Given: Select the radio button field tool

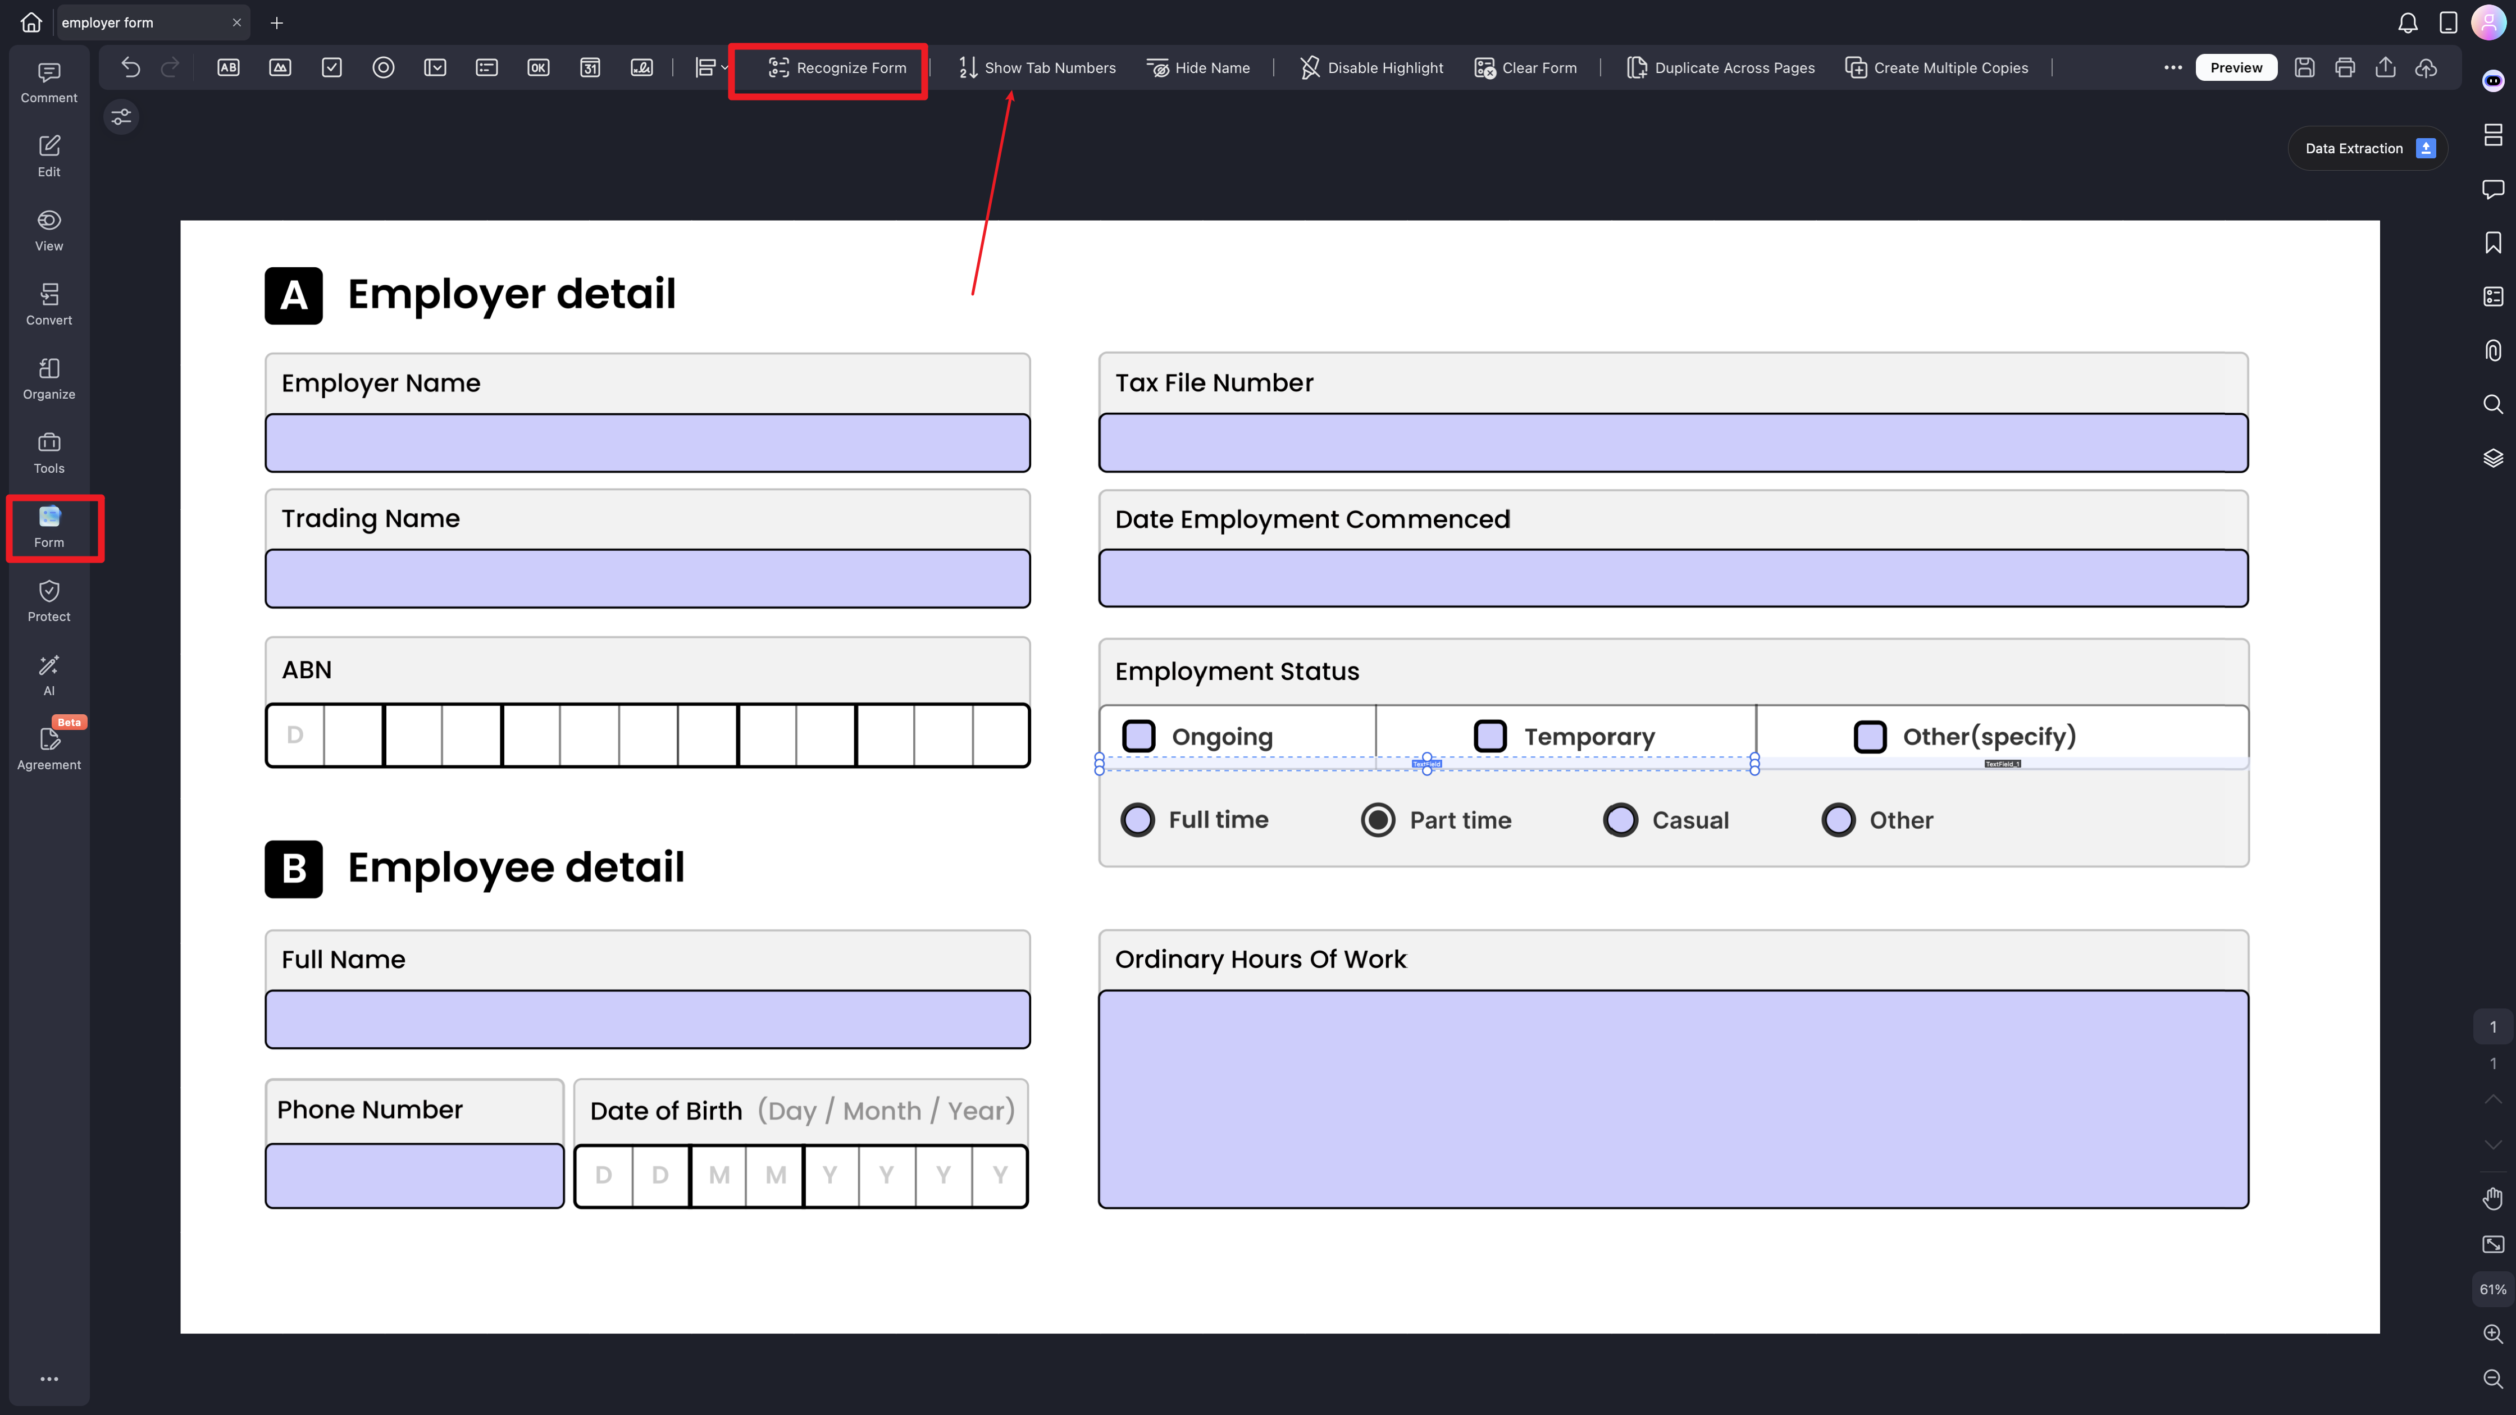Looking at the screenshot, I should click(x=384, y=67).
